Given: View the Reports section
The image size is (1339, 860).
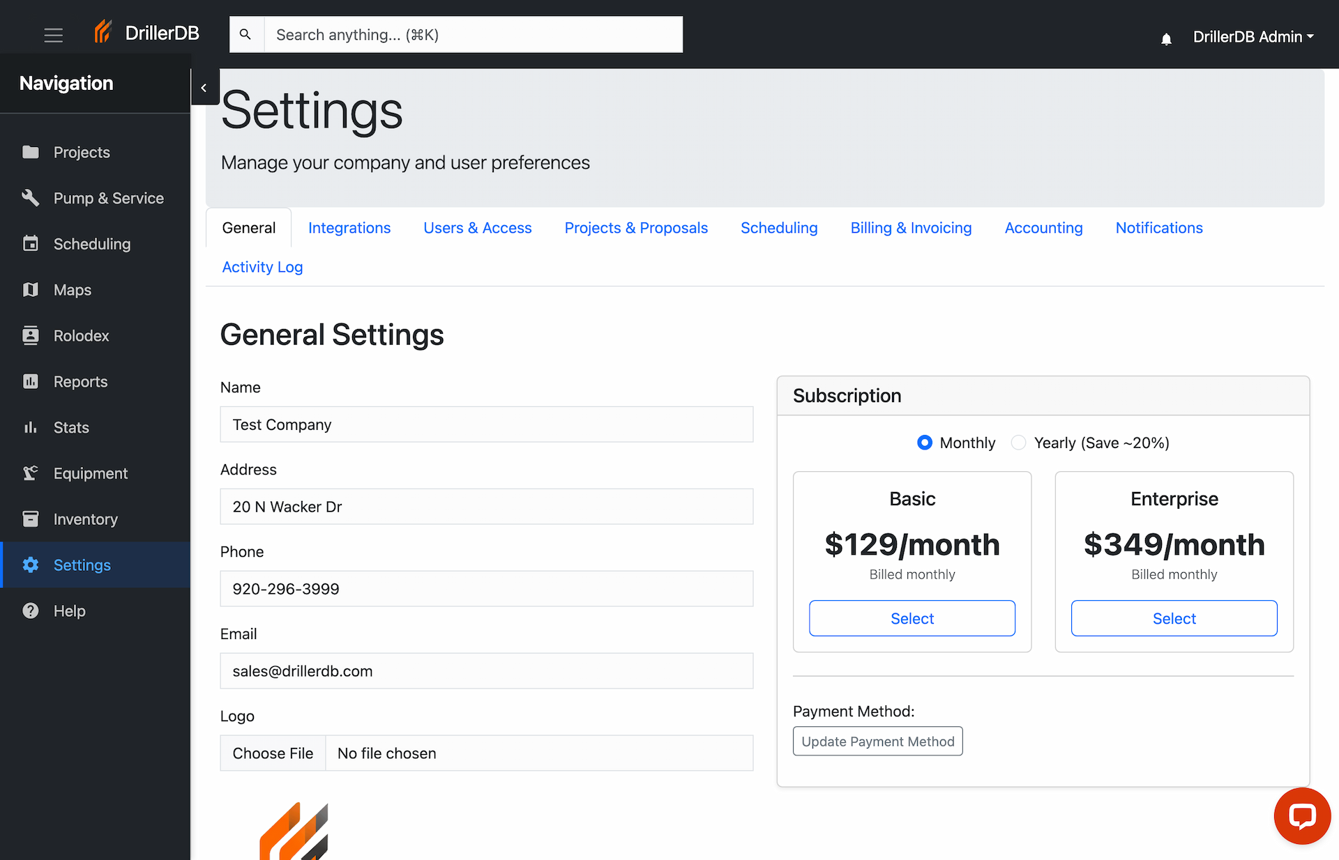Looking at the screenshot, I should 80,381.
